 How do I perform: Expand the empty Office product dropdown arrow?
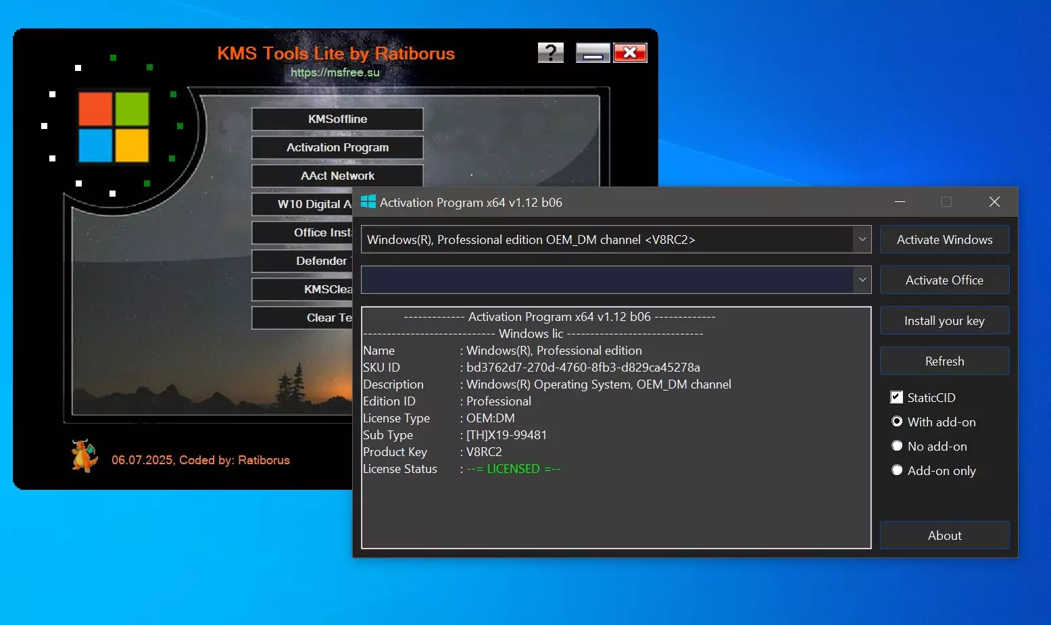click(862, 280)
